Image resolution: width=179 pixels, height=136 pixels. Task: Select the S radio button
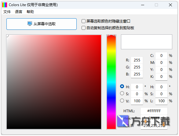122,93
